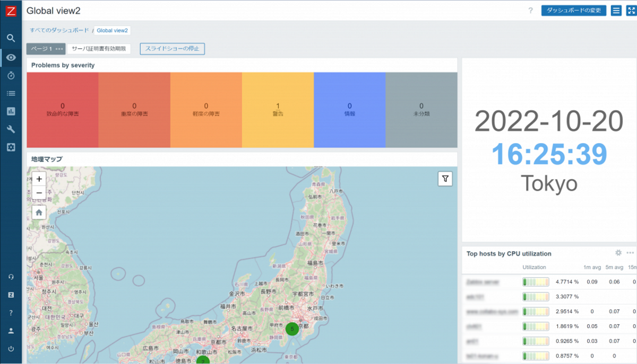Open the Monitoring eye menu in sidebar
This screenshot has width=637, height=364.
(x=11, y=57)
